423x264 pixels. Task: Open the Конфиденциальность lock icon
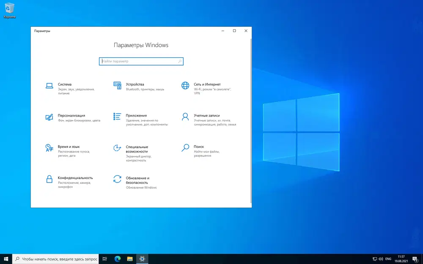click(x=49, y=179)
